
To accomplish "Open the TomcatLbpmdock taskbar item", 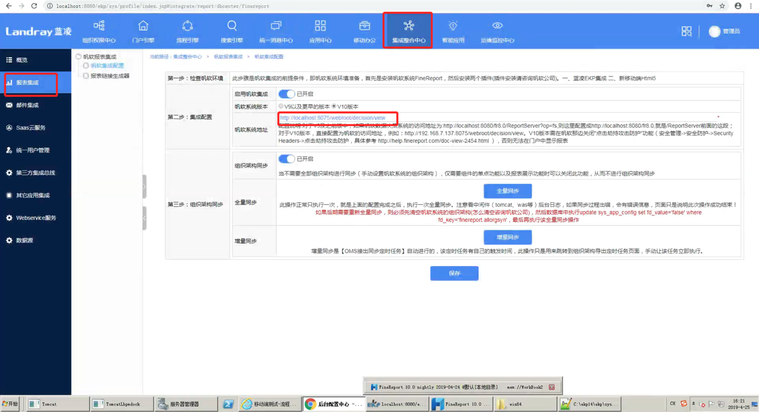I will (x=122, y=404).
